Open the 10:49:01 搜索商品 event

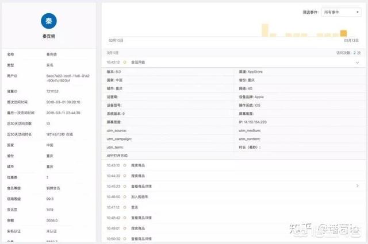138,228
